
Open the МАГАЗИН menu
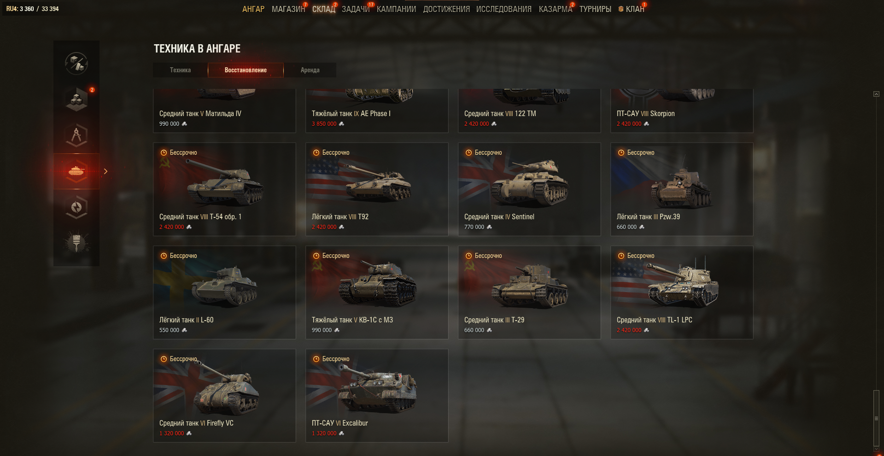(x=288, y=9)
